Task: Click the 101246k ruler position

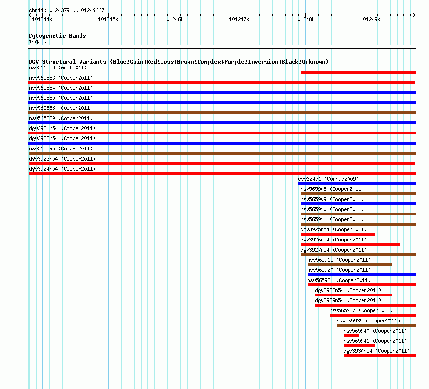Action: click(174, 19)
